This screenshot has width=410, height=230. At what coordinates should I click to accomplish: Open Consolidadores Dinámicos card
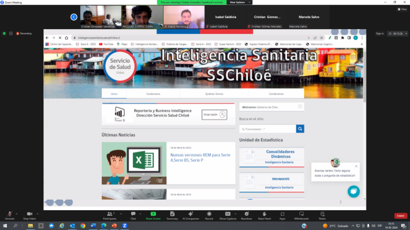tap(271, 157)
